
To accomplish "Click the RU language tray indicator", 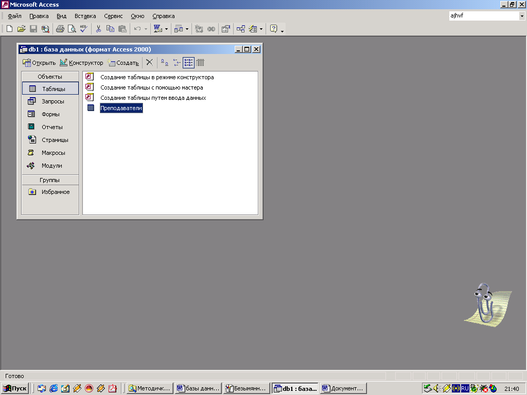I will click(465, 388).
